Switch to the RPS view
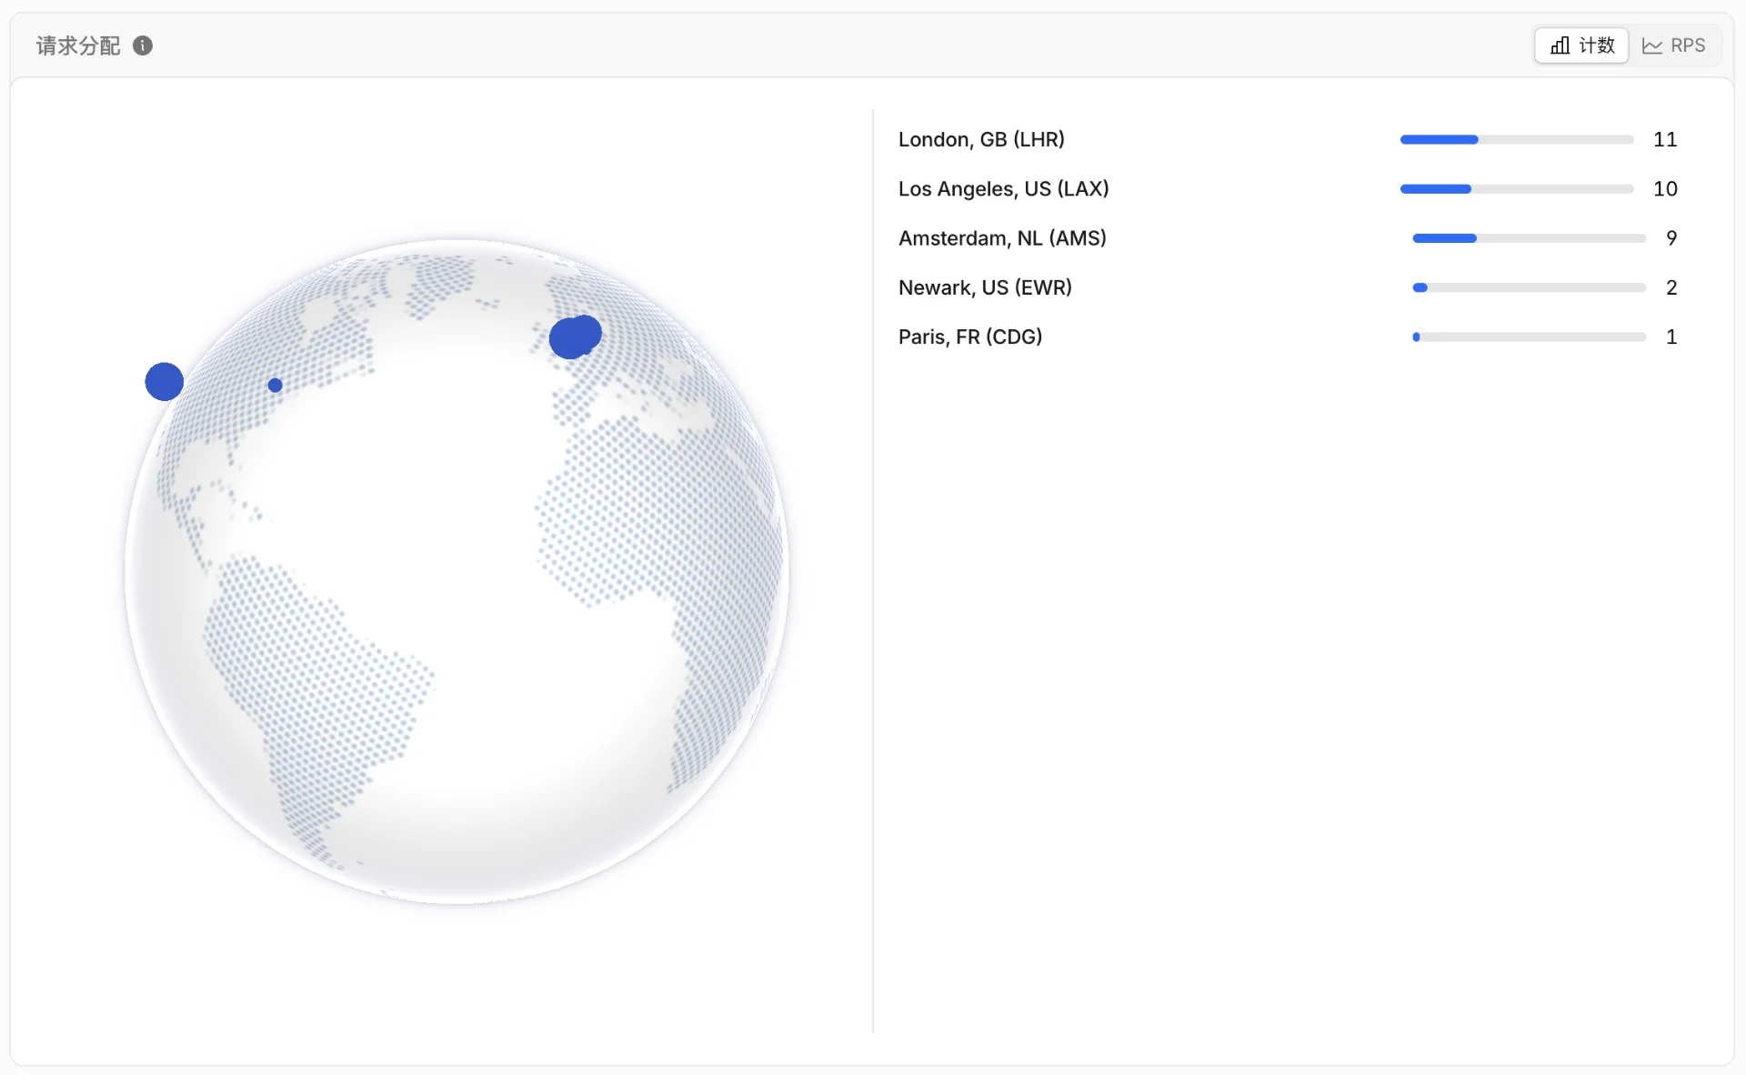This screenshot has width=1746, height=1075. pyautogui.click(x=1674, y=45)
